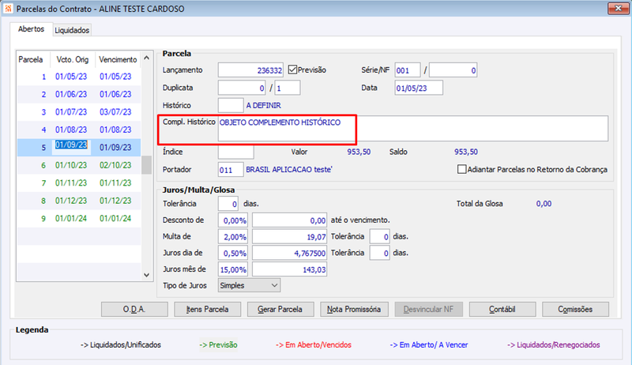This screenshot has height=365, width=632.
Task: Click the application icon in title bar
Action: pos(8,8)
